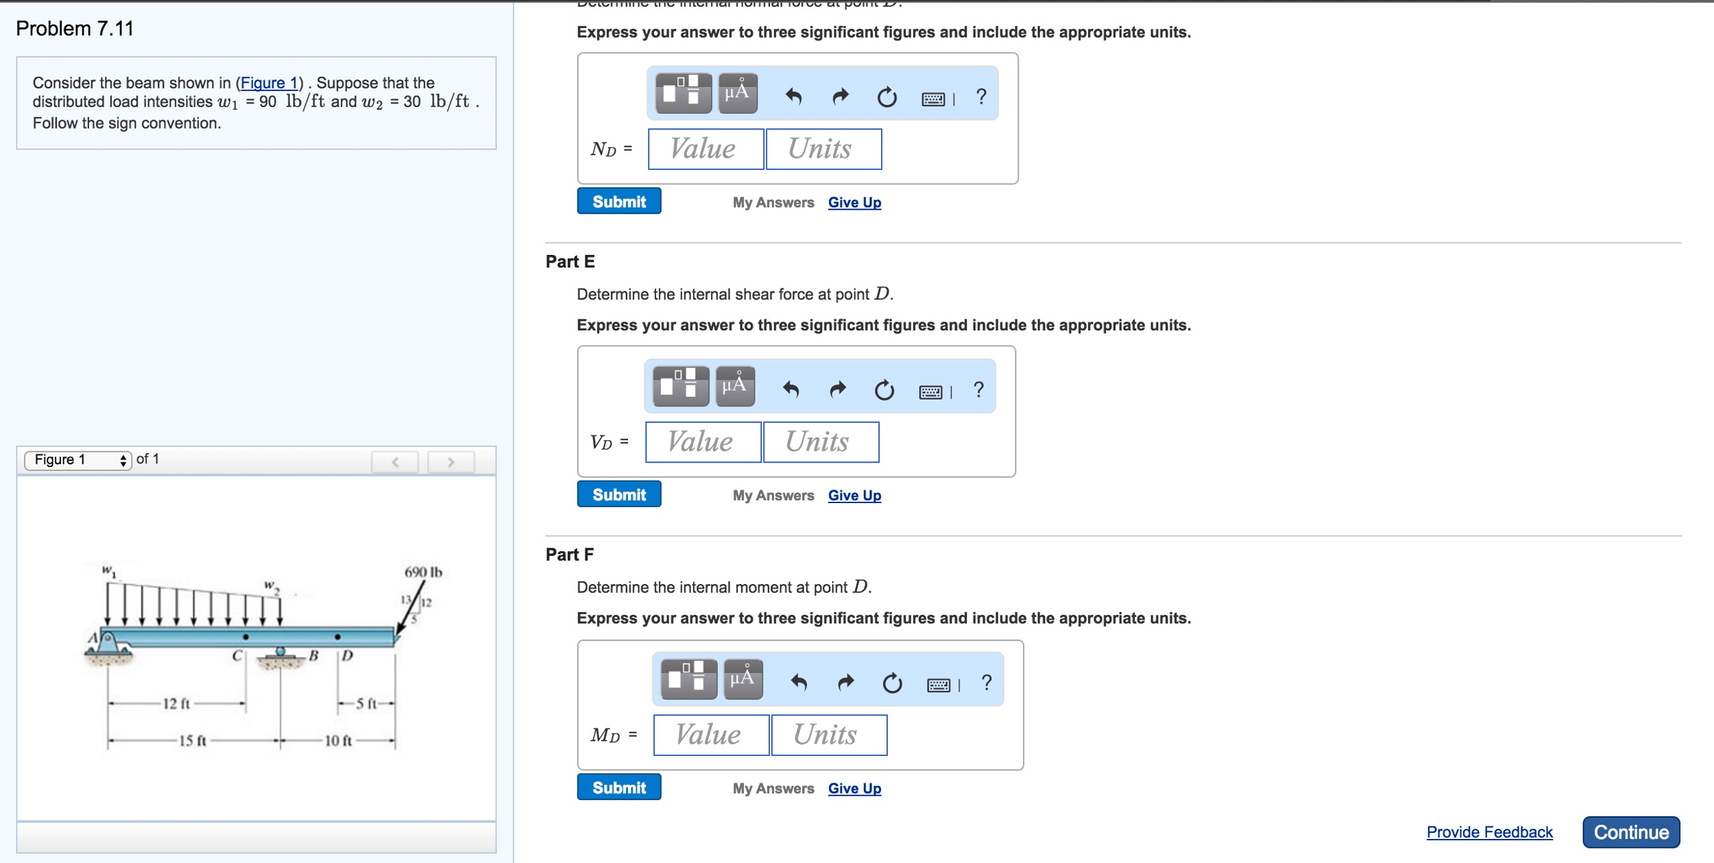Click the next figure arrow
The image size is (1714, 863).
[451, 461]
